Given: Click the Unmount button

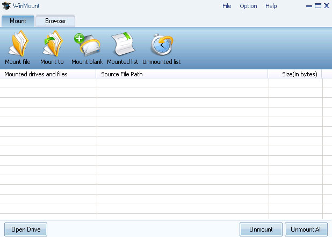Looking at the screenshot, I should (261, 229).
